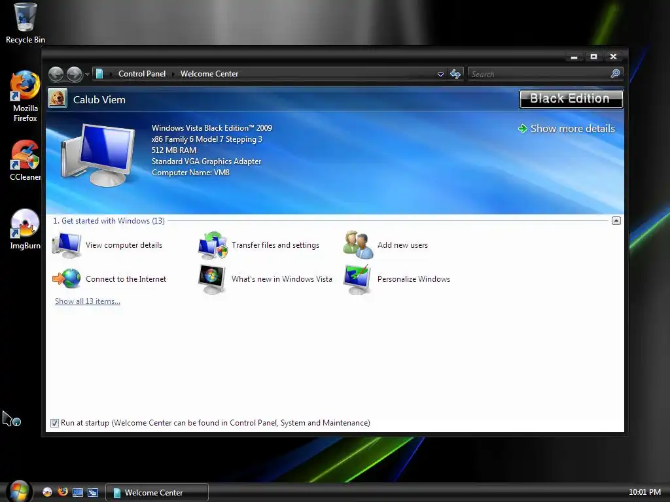Click Windows Vista Black Edition 2009 text

(x=211, y=128)
